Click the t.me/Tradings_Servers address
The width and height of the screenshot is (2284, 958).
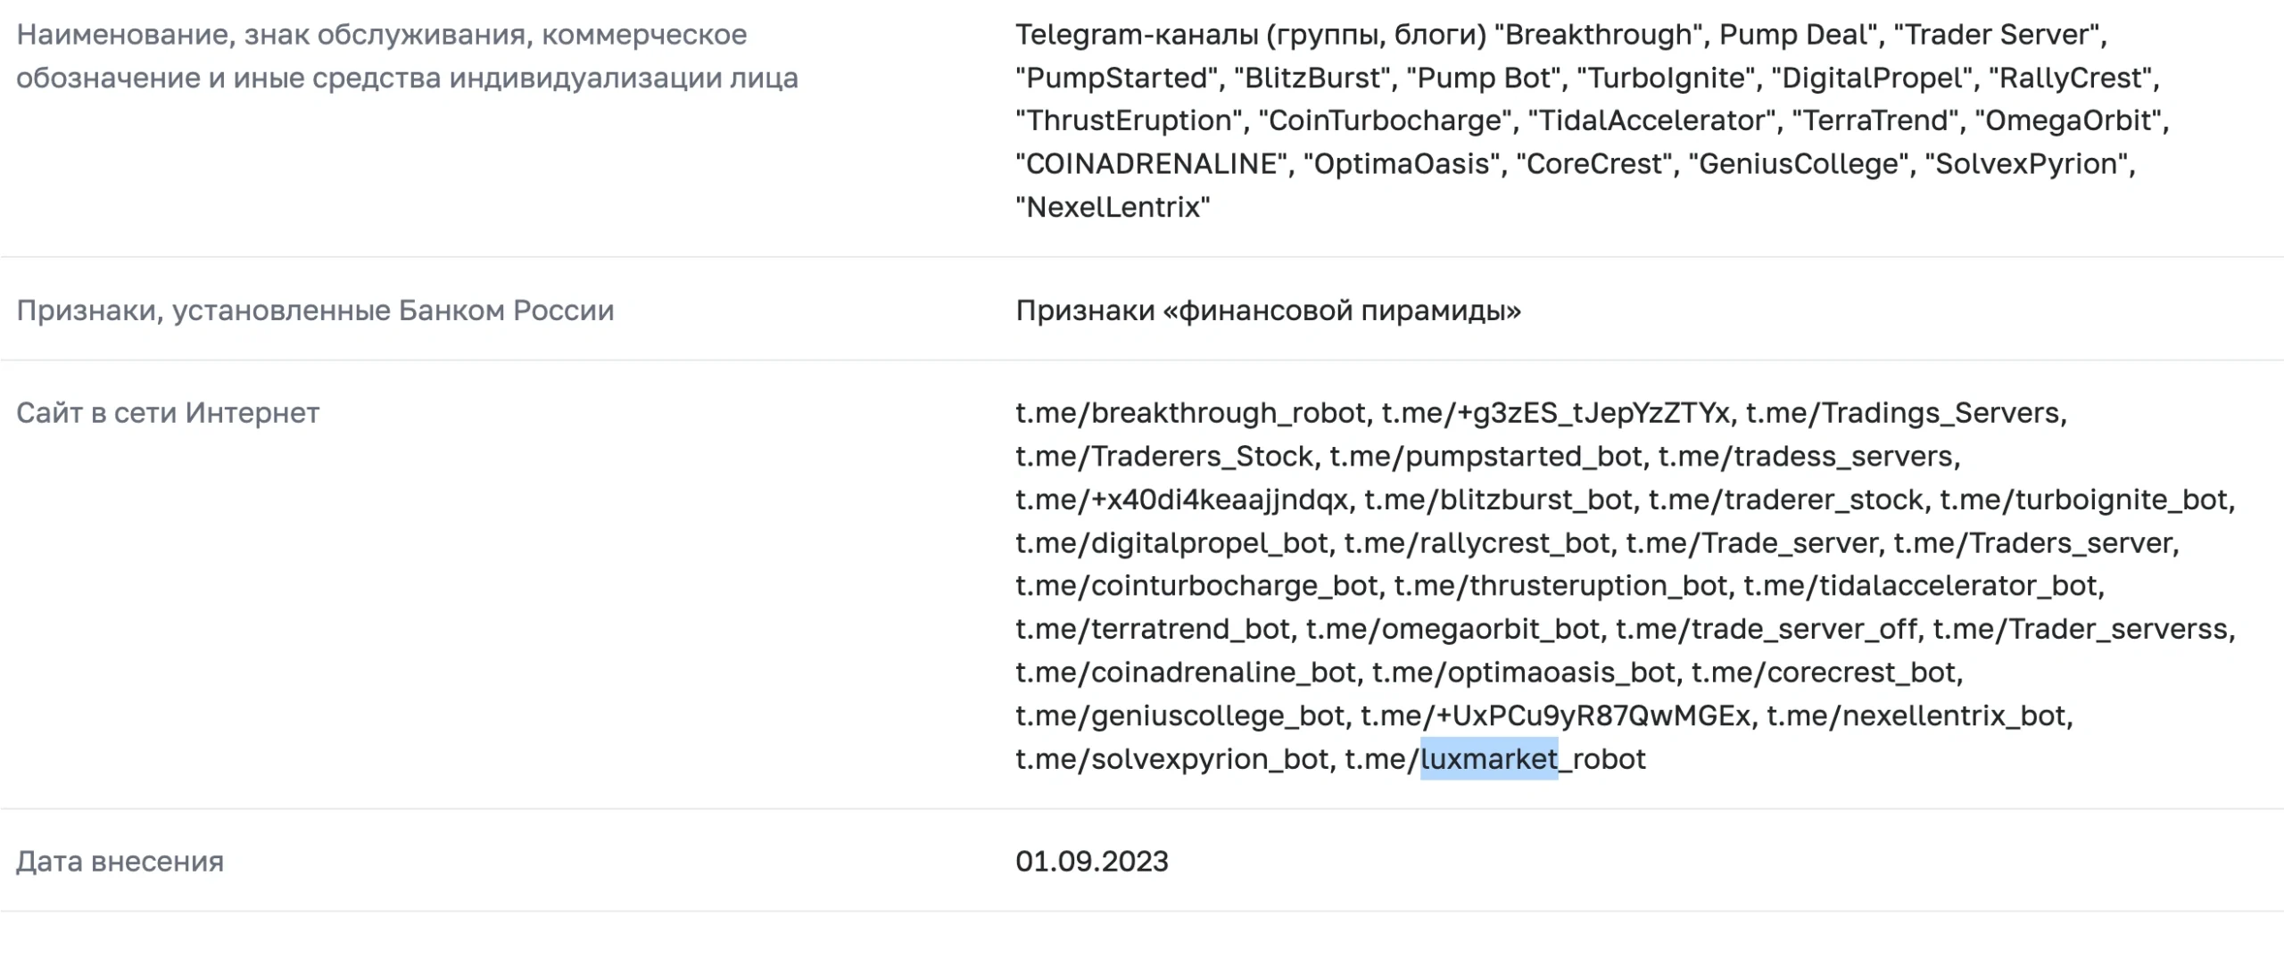1905,413
